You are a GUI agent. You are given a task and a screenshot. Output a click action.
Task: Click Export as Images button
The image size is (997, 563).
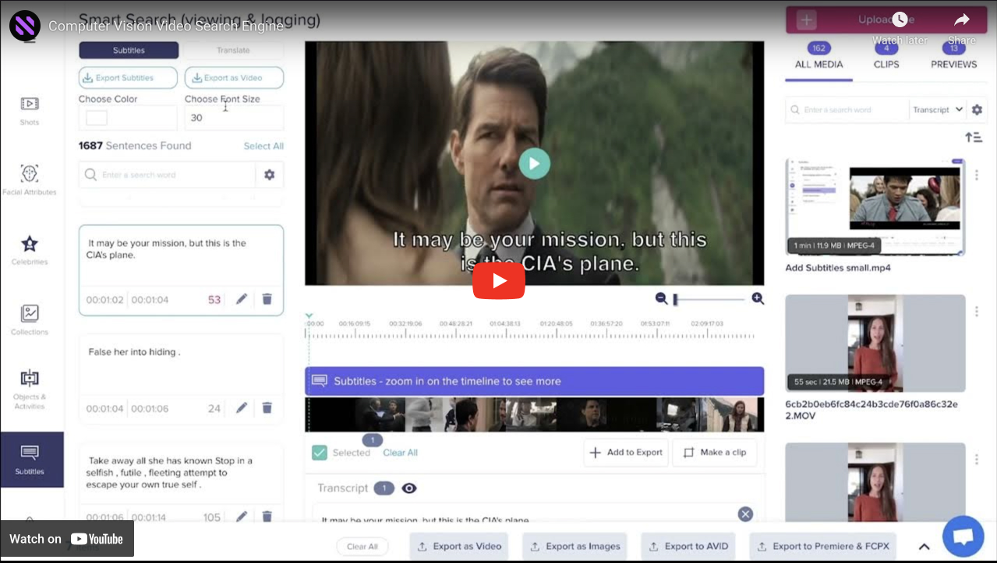575,547
